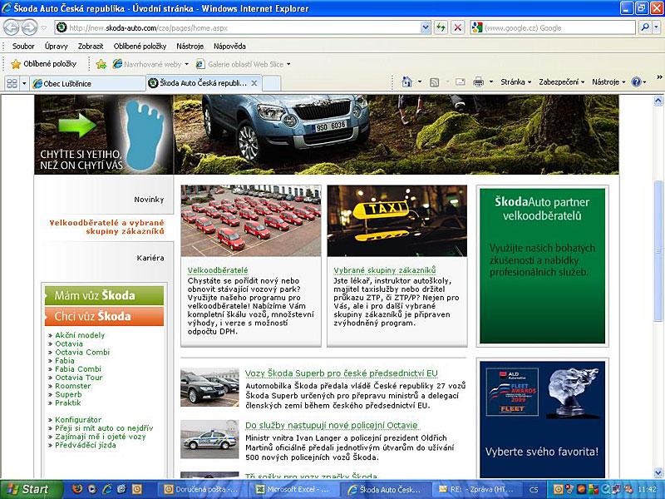
Task: Expand the Galerie oblastí Web Slice dropdown
Action: point(288,64)
